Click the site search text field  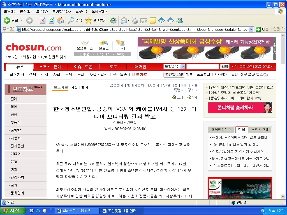202,67
